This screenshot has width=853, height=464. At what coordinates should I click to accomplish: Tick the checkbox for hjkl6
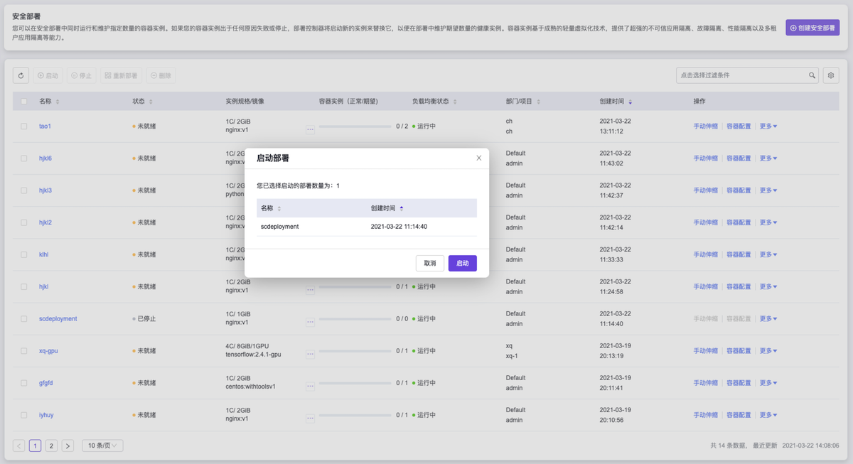(x=23, y=158)
